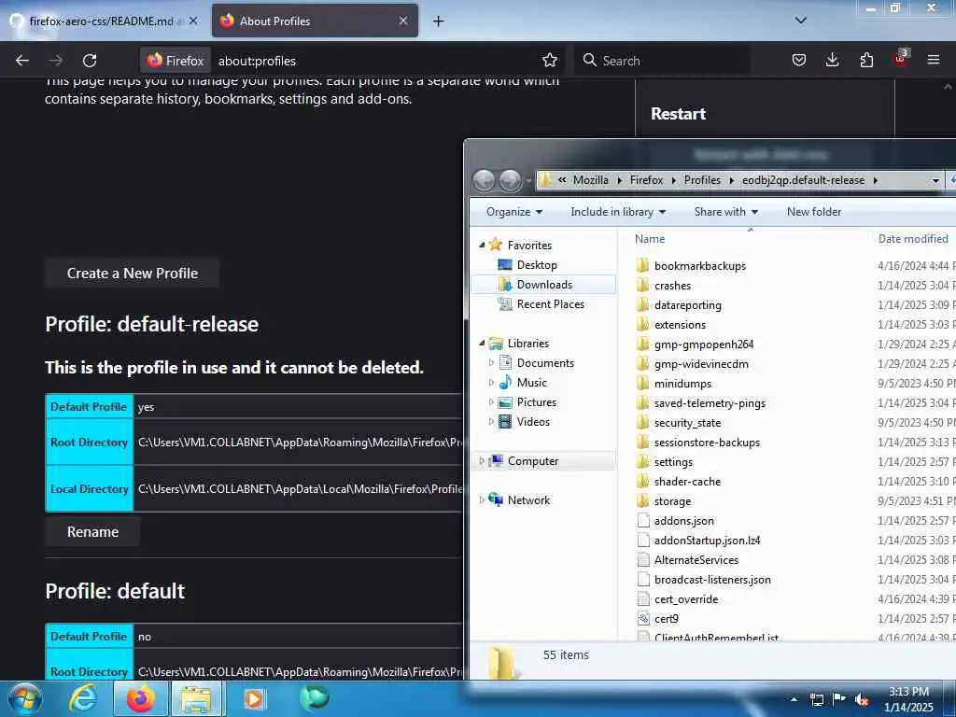Expand the Music library node

491,382
